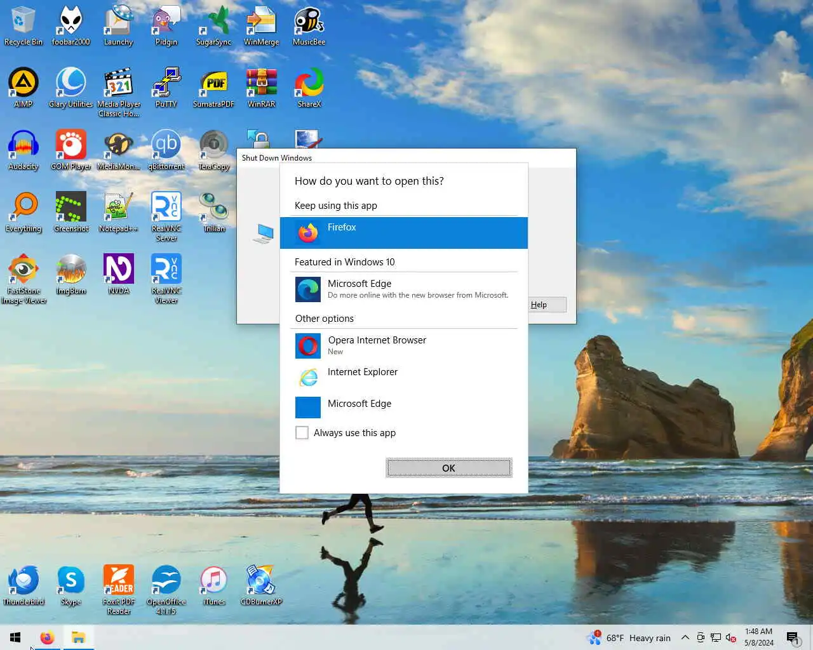Select the Foxit PDF Reader icon
The width and height of the screenshot is (813, 650).
[x=119, y=590]
